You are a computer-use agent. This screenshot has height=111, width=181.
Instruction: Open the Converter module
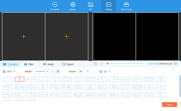(x=55, y=6)
